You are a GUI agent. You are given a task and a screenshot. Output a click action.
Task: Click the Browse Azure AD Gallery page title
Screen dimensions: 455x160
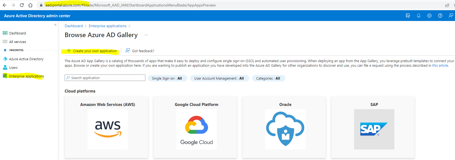tap(101, 35)
